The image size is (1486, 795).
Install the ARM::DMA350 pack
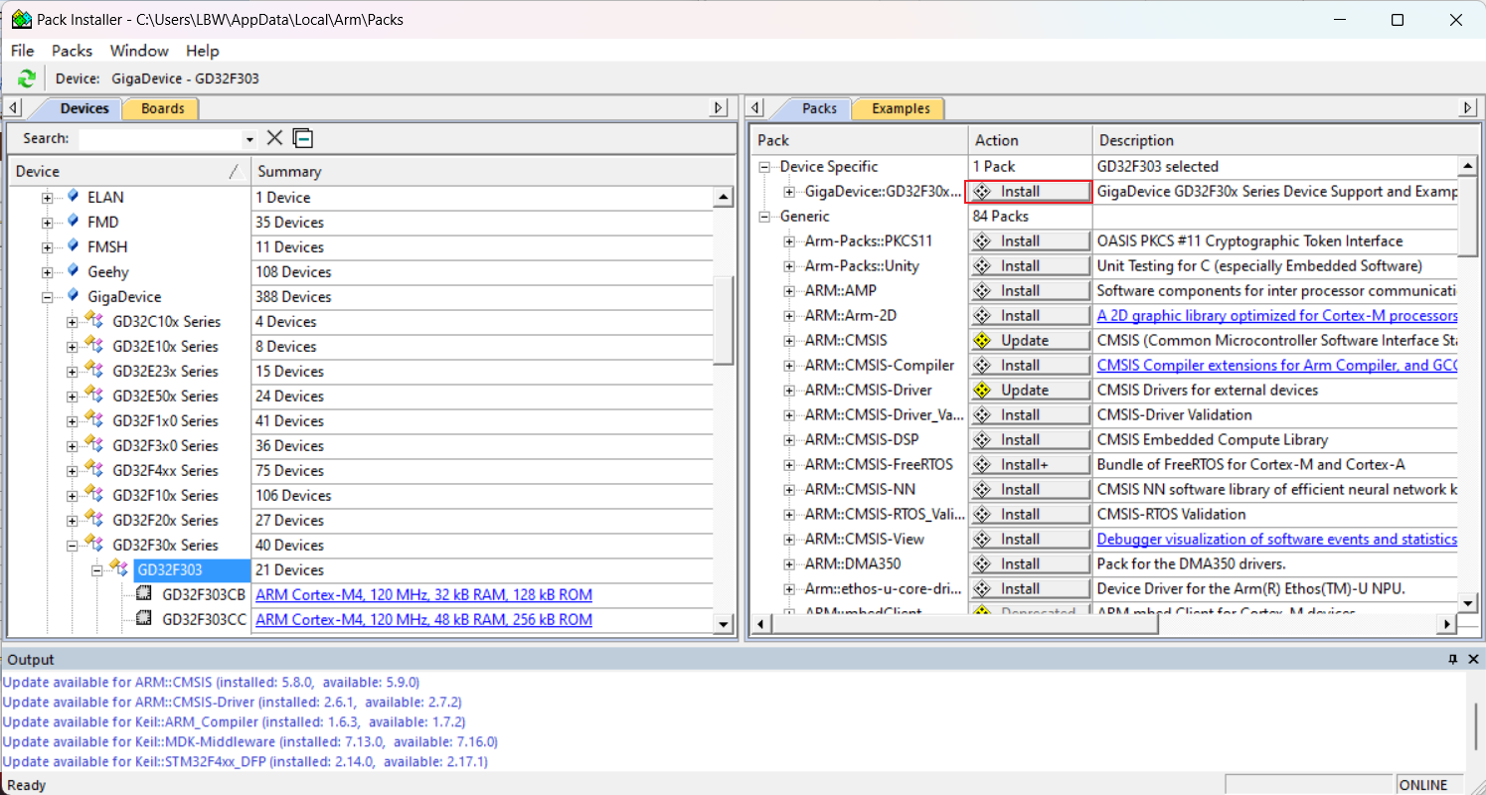(1030, 563)
